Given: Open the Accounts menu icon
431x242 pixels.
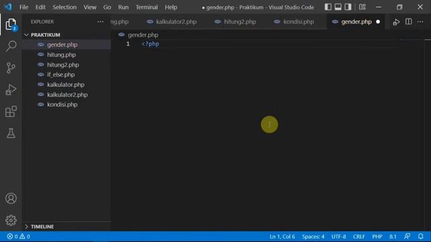Looking at the screenshot, I should click(x=11, y=198).
